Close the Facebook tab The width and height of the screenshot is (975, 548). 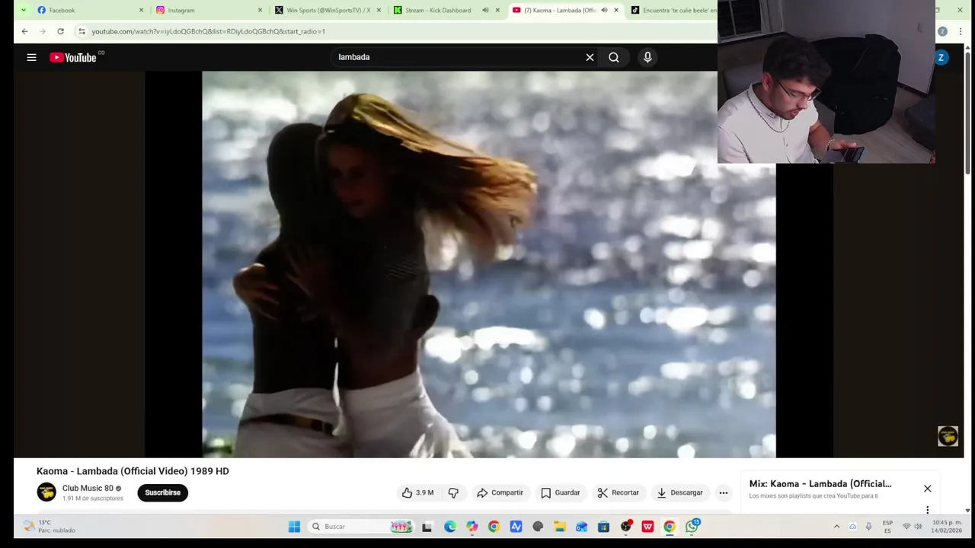point(141,10)
